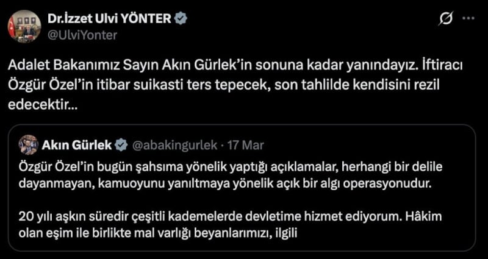Click the @UlviYonter handle
Image resolution: width=488 pixels, height=259 pixels.
coord(82,34)
